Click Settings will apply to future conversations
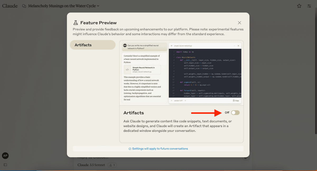317x171 pixels. [158, 149]
